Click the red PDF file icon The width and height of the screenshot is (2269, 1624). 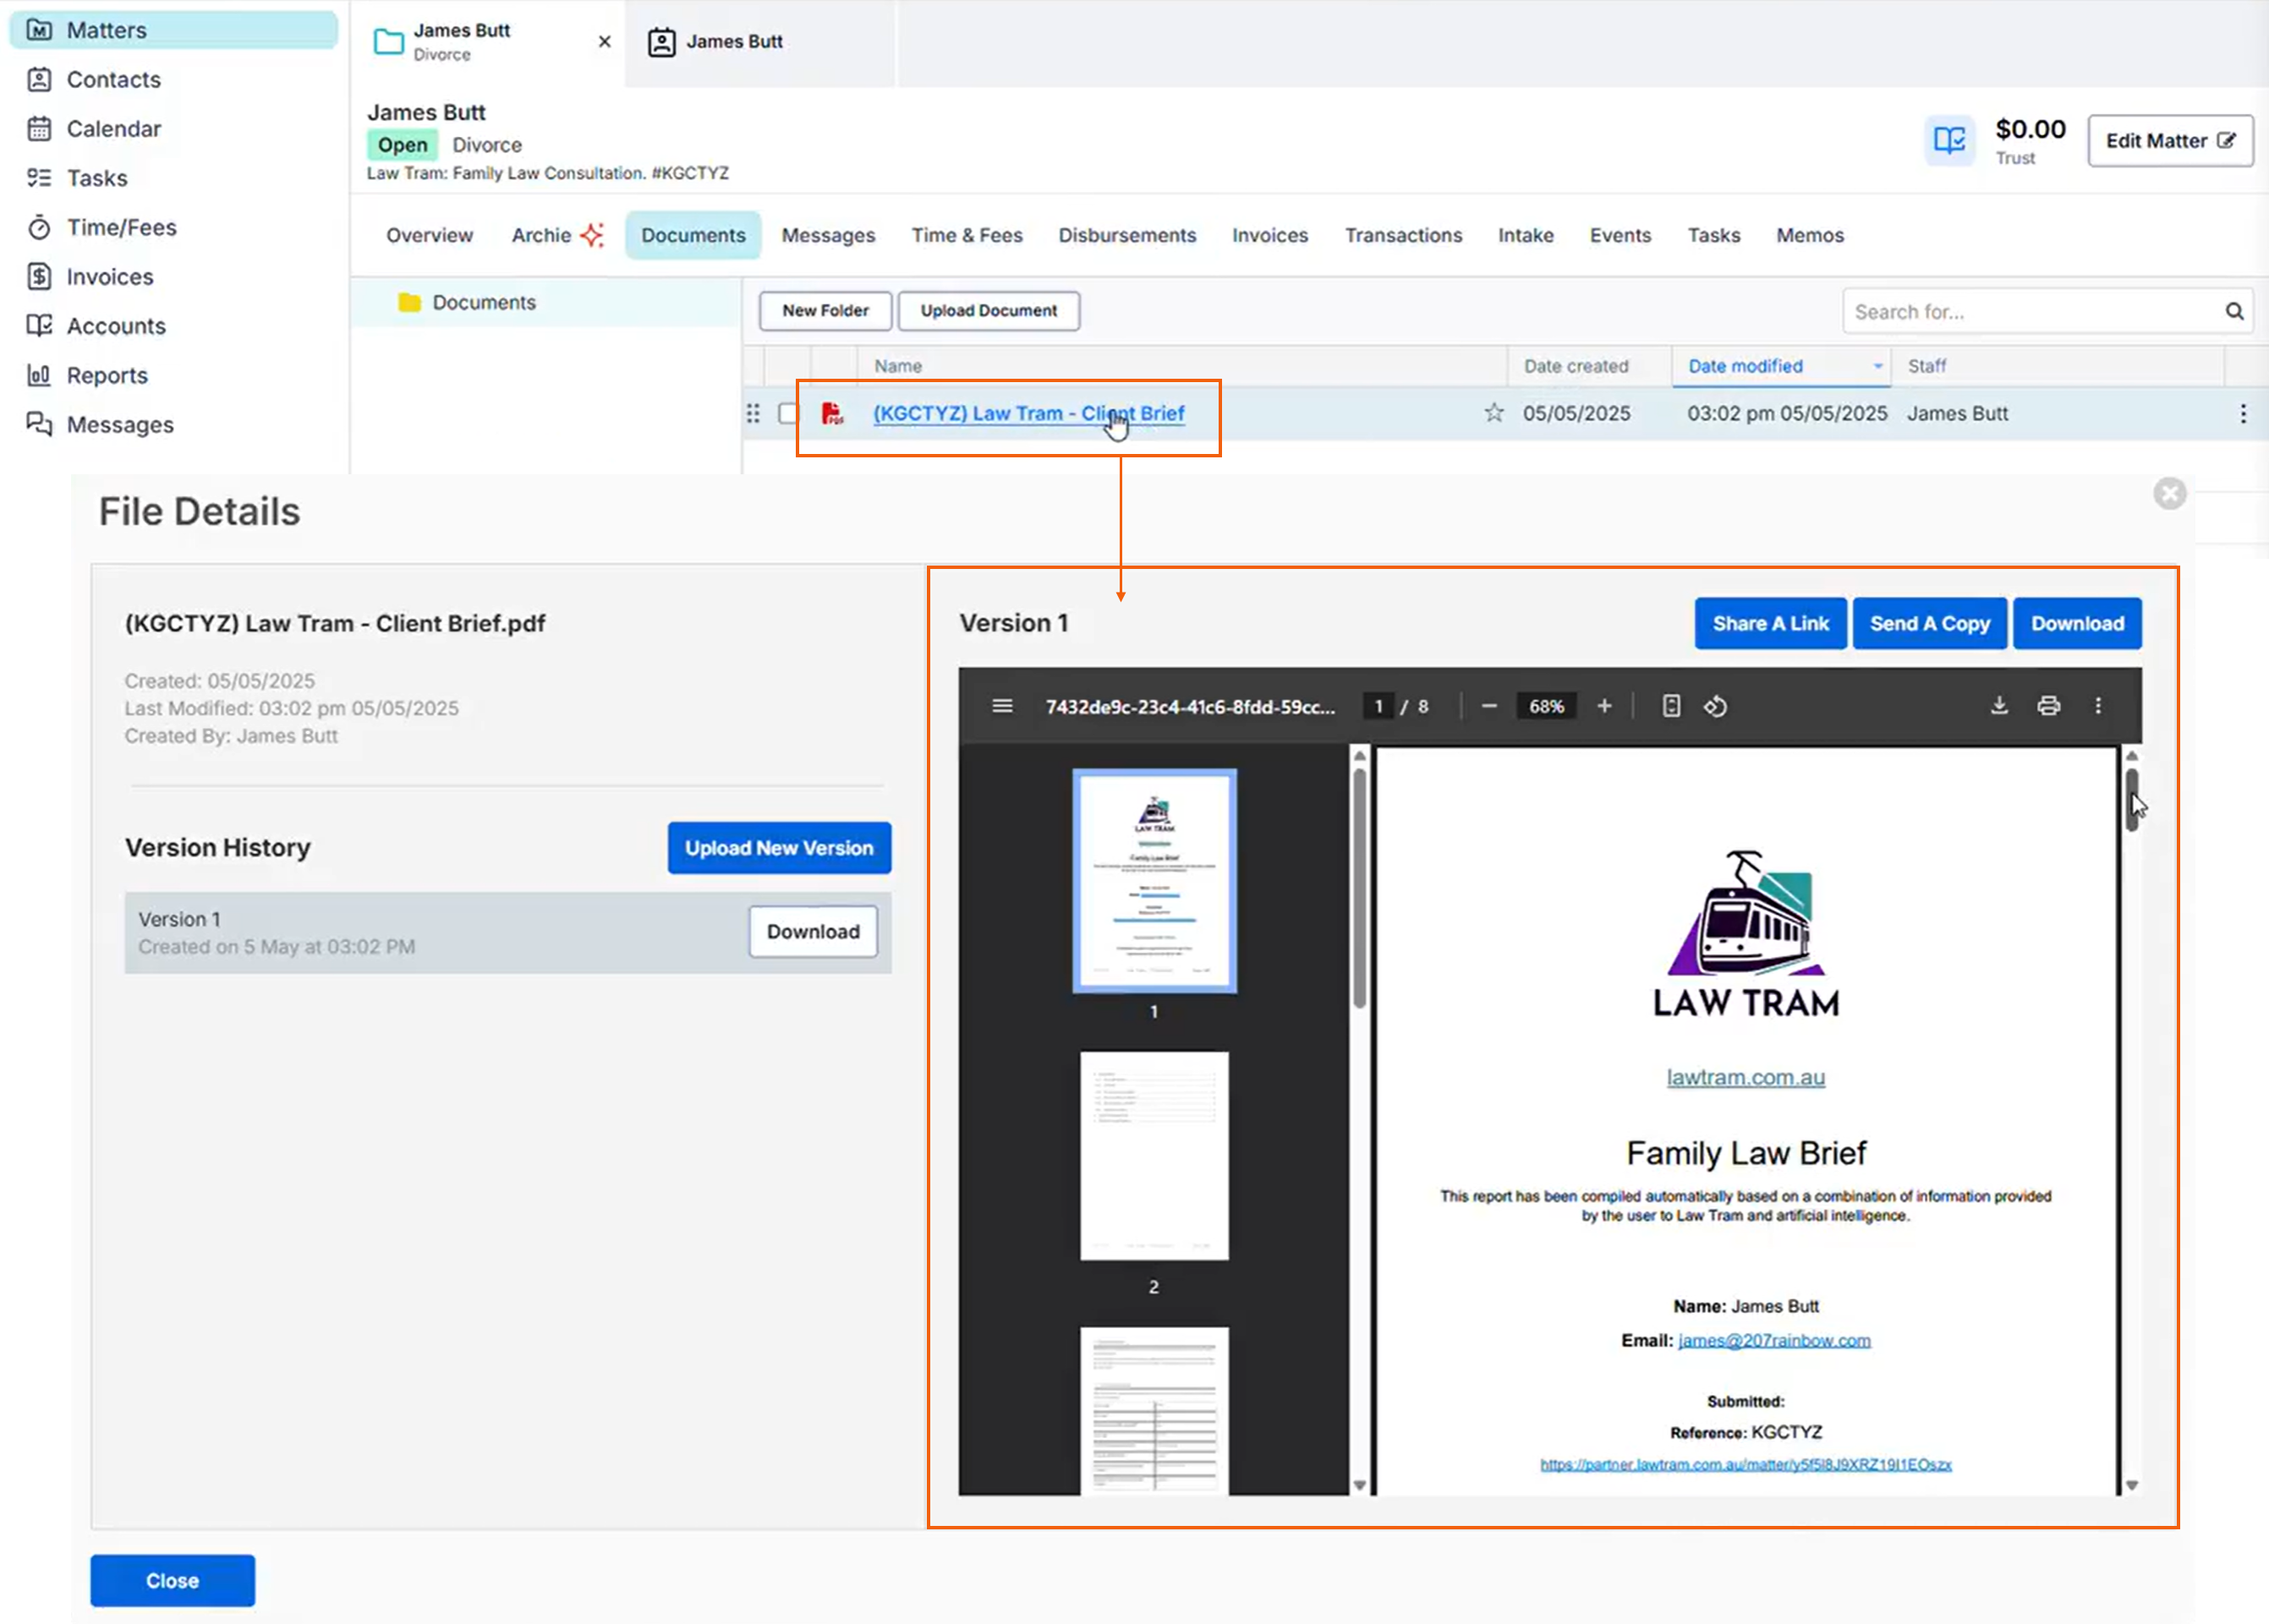click(831, 413)
